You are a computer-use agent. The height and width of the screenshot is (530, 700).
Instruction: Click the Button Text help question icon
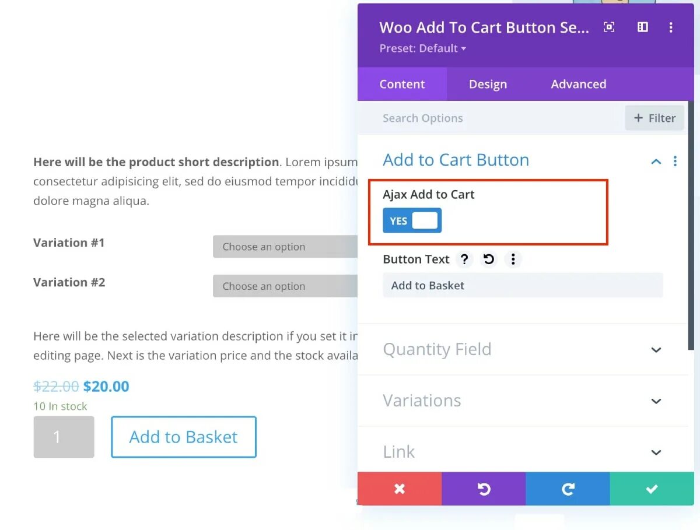click(x=464, y=259)
